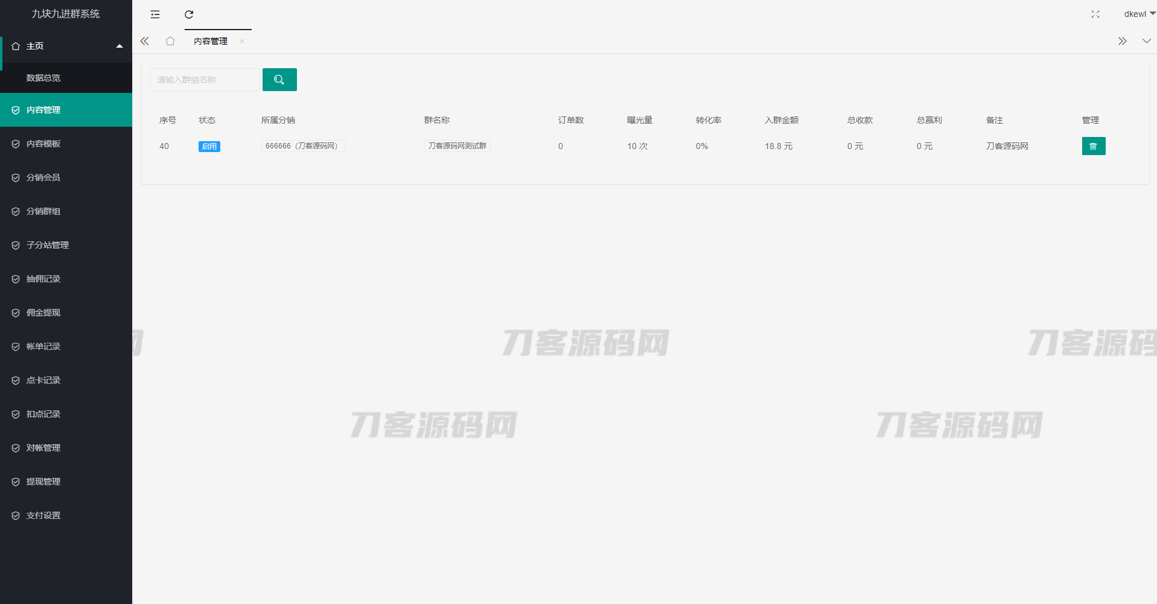Open the dkewl user dropdown
The height and width of the screenshot is (604, 1157).
click(1138, 14)
